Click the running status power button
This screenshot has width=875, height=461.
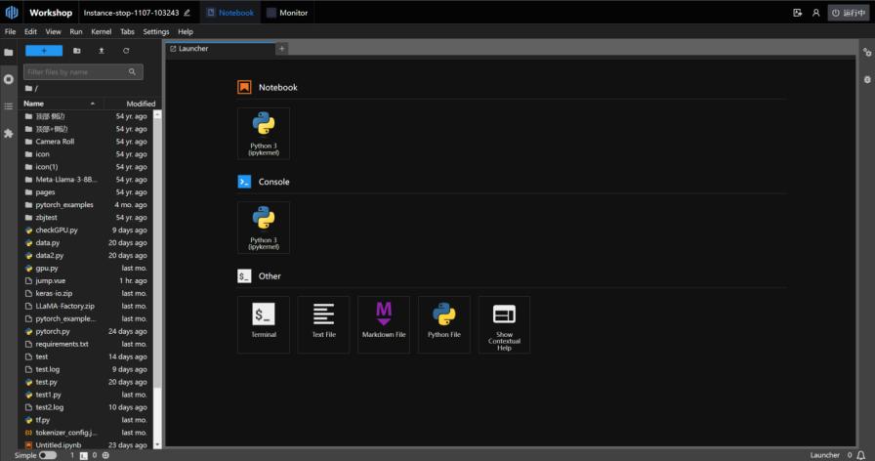pyautogui.click(x=849, y=13)
